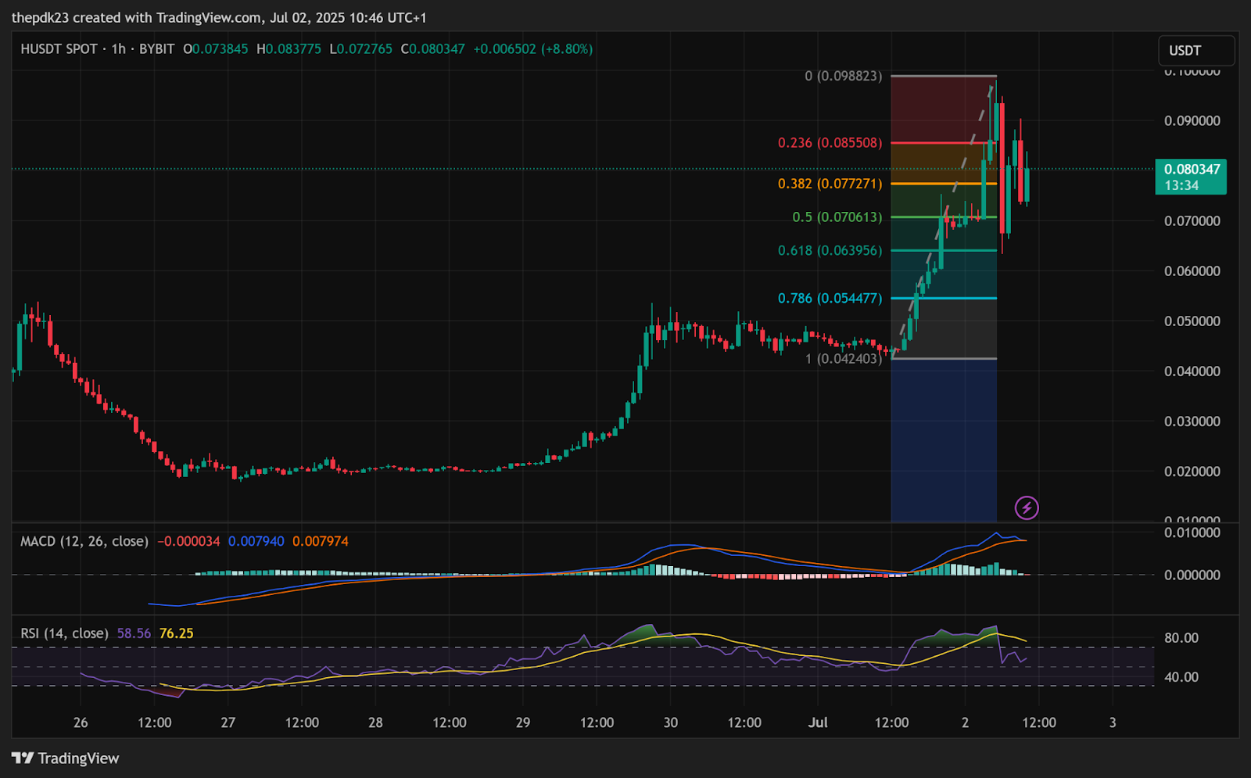Click the 0.090000 price axis label
The width and height of the screenshot is (1251, 778).
point(1192,121)
